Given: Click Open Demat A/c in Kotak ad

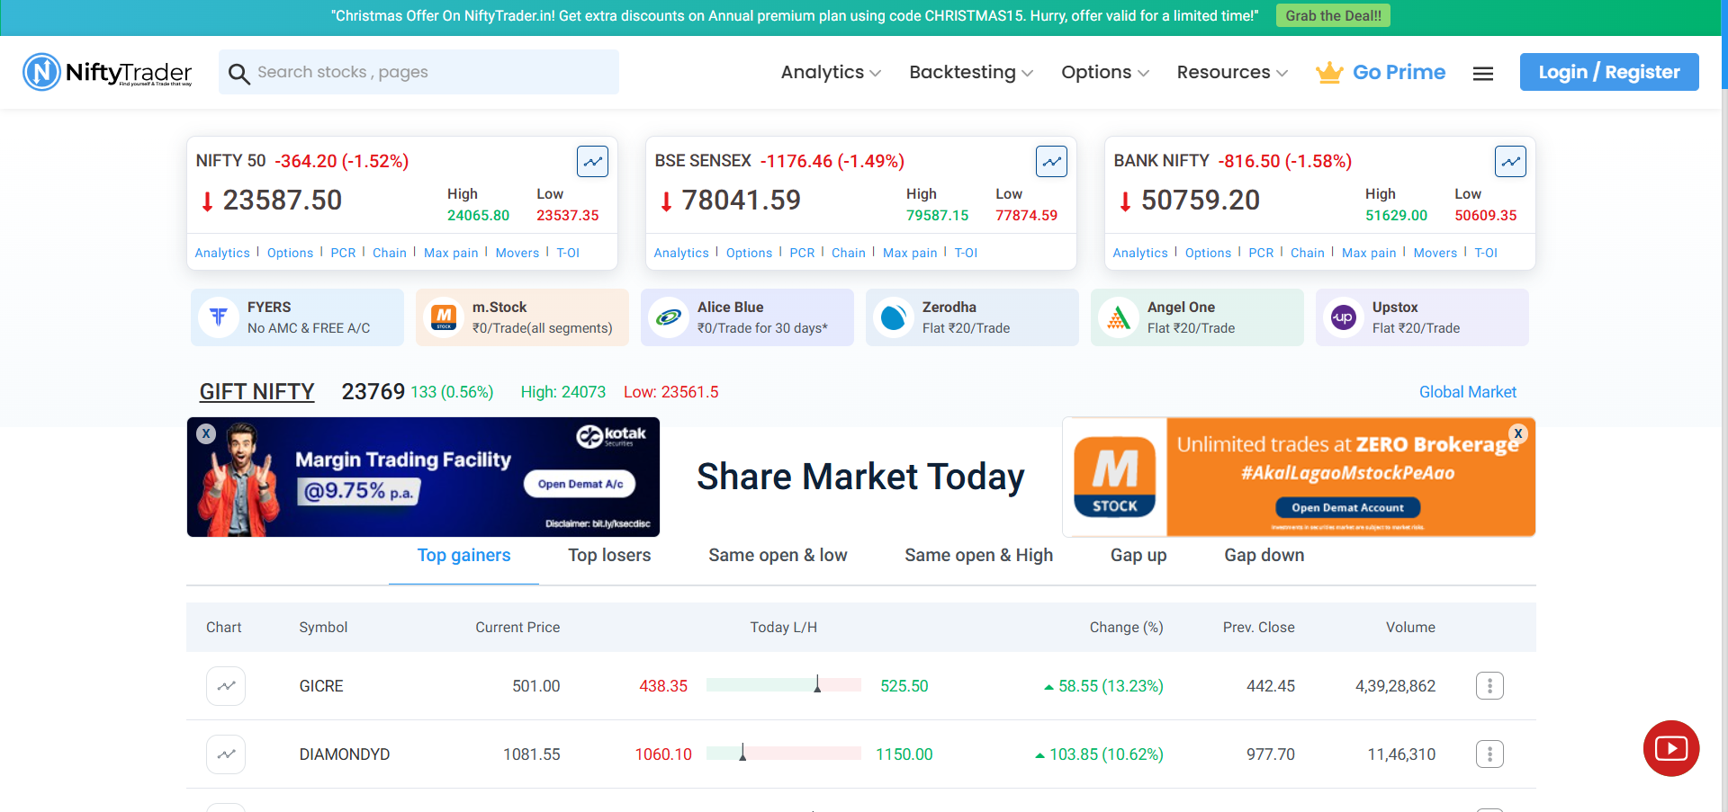Looking at the screenshot, I should 580,484.
